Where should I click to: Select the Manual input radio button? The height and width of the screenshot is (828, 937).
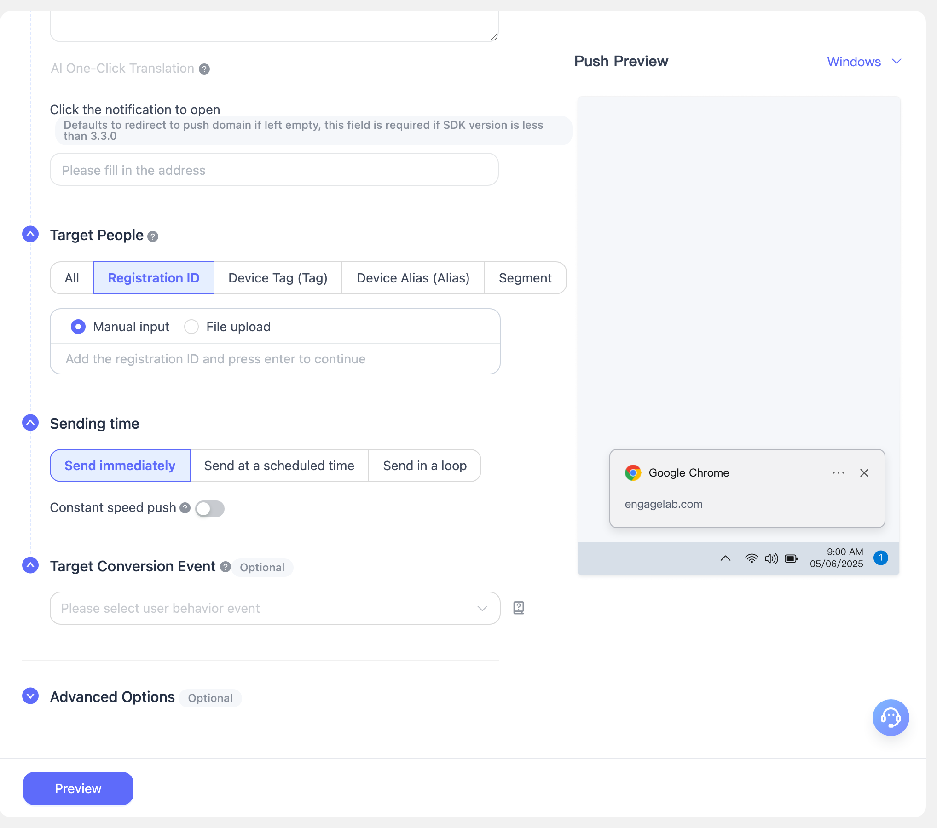(78, 327)
